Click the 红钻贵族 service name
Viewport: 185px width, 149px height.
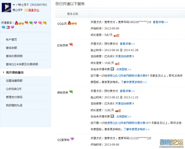(x=63, y=45)
